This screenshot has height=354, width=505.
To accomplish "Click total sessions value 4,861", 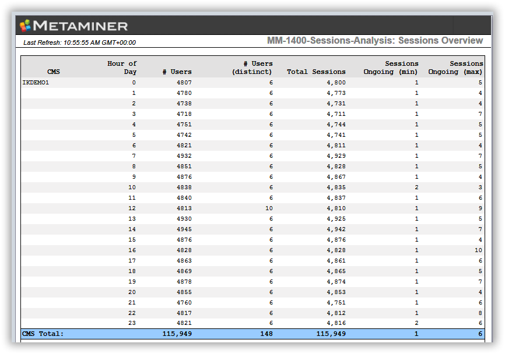I will coord(336,261).
